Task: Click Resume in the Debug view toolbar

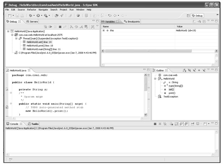Action: 50,27
